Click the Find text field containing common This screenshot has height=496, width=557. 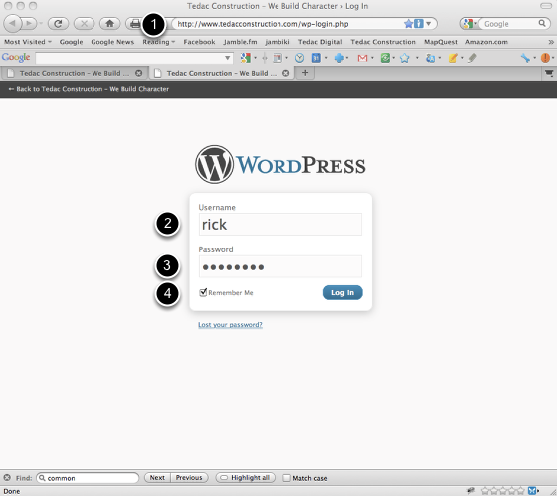[88, 478]
